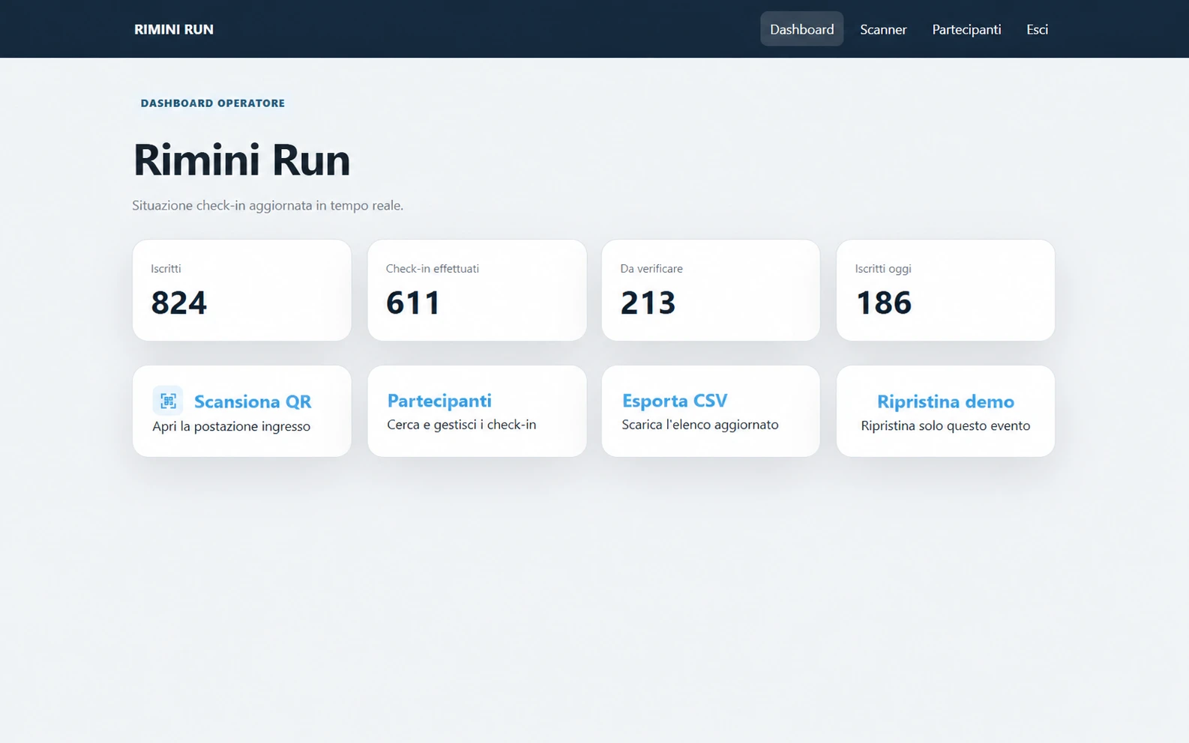Viewport: 1189px width, 743px height.
Task: Open Partecipanti in the top navigation
Action: click(x=966, y=29)
